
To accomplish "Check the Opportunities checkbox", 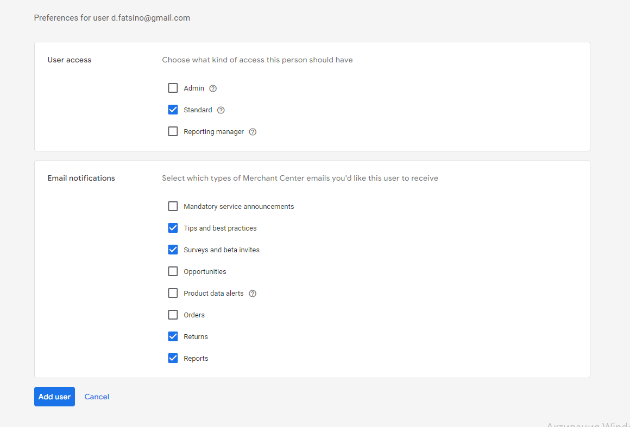I will (x=173, y=271).
